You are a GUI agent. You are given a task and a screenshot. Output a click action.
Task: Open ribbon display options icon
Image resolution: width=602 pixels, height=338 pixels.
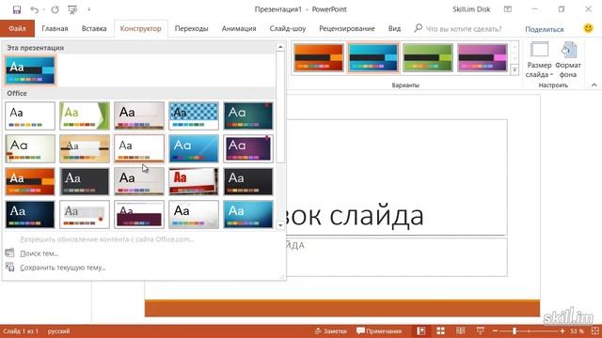click(508, 9)
